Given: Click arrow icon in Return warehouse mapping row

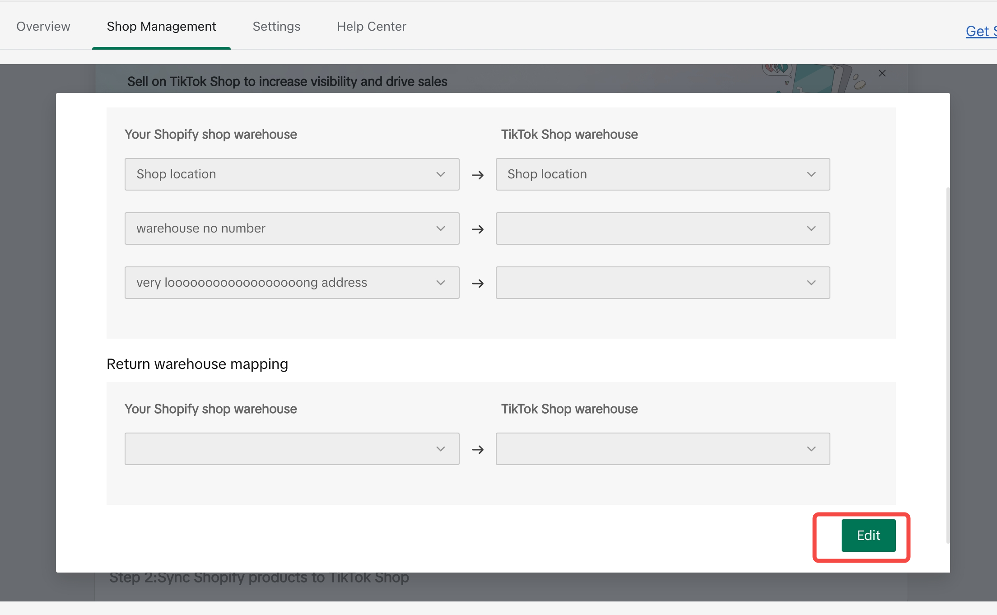Looking at the screenshot, I should 477,449.
